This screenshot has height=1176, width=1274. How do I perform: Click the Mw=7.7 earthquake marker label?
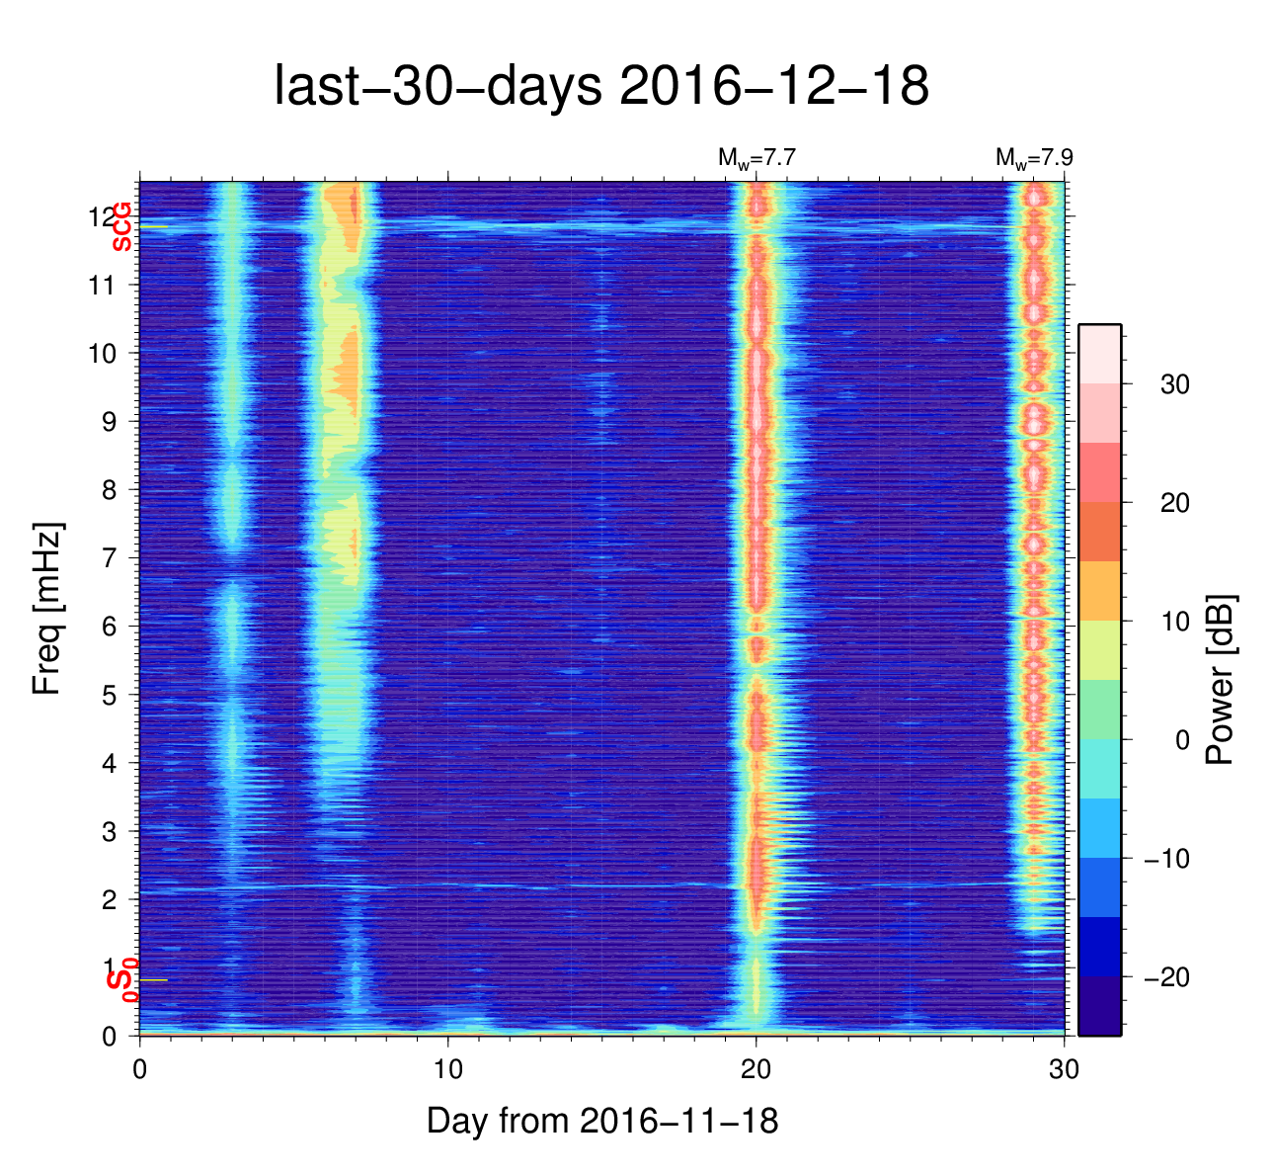pyautogui.click(x=756, y=157)
